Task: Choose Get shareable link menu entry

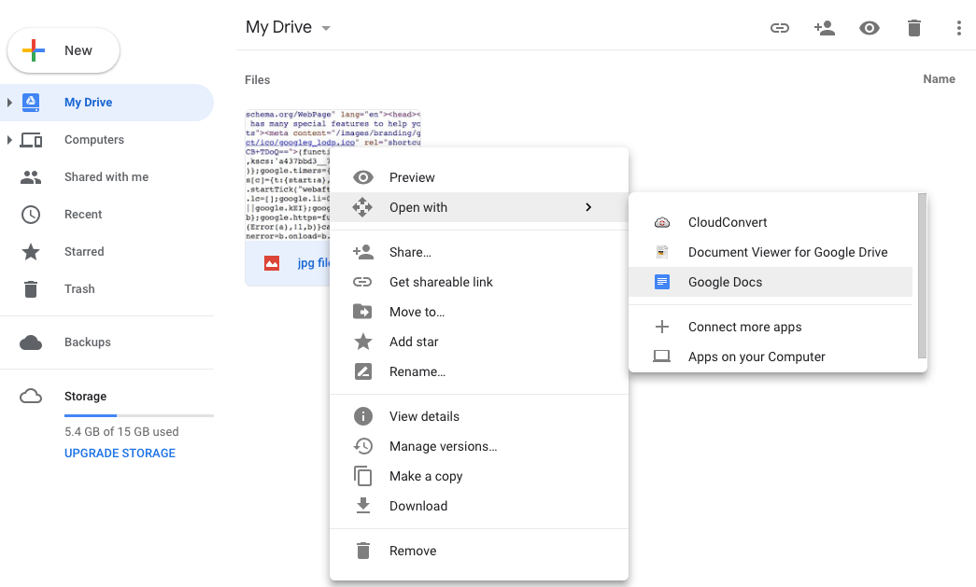Action: pyautogui.click(x=479, y=282)
